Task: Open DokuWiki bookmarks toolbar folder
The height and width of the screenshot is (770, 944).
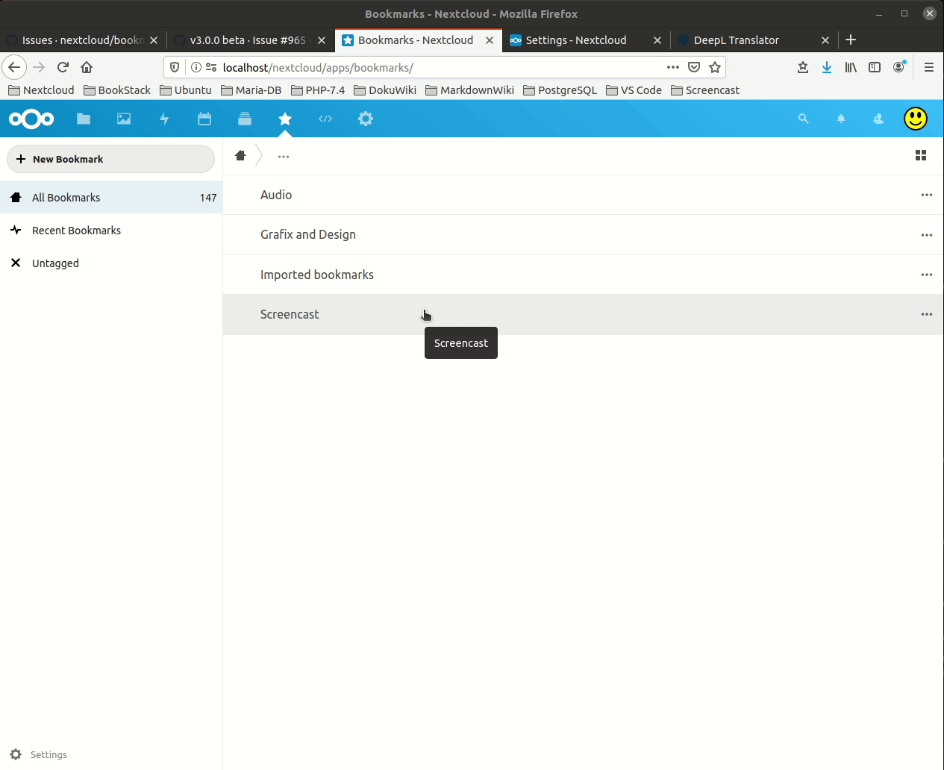Action: 385,90
